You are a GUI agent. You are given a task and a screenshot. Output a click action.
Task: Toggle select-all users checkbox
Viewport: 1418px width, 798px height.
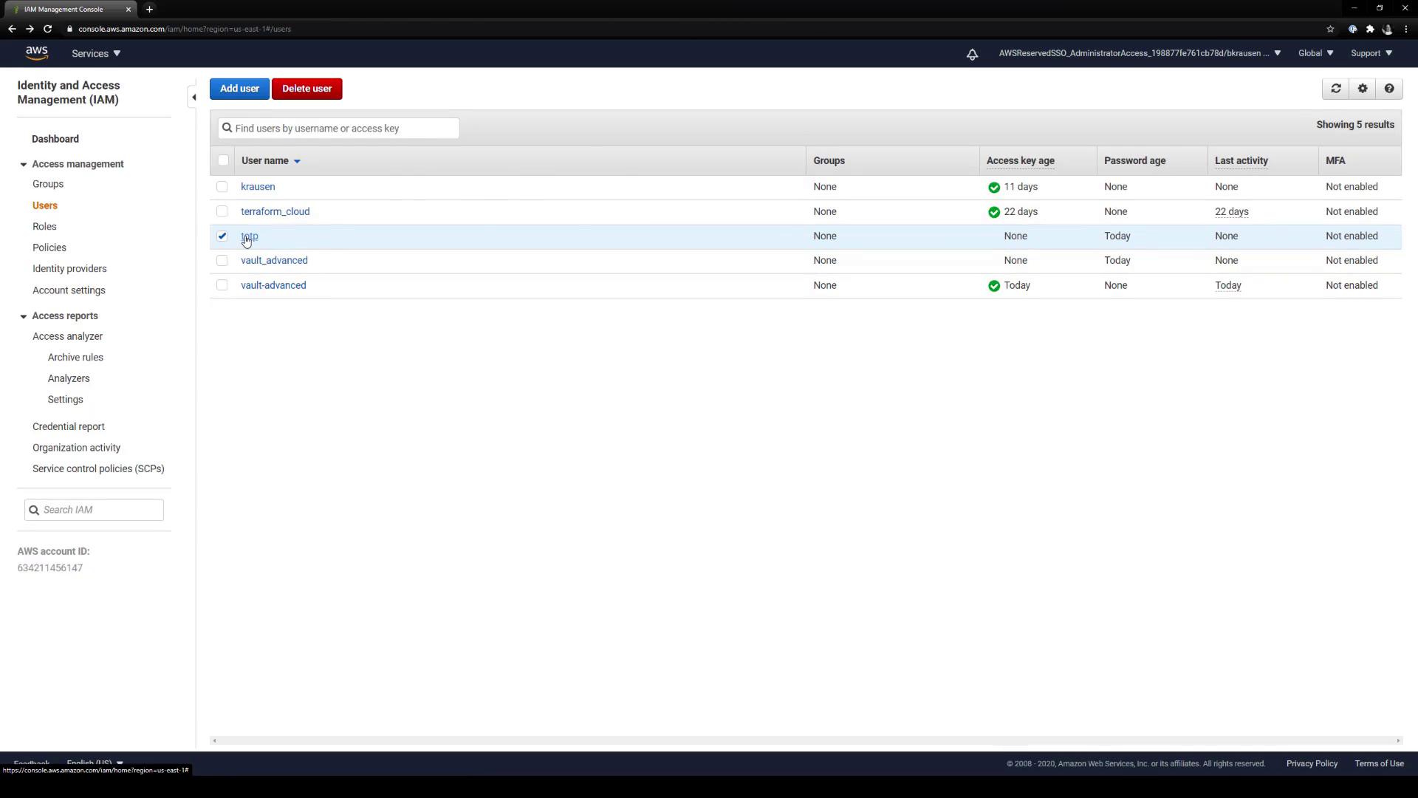coord(223,160)
